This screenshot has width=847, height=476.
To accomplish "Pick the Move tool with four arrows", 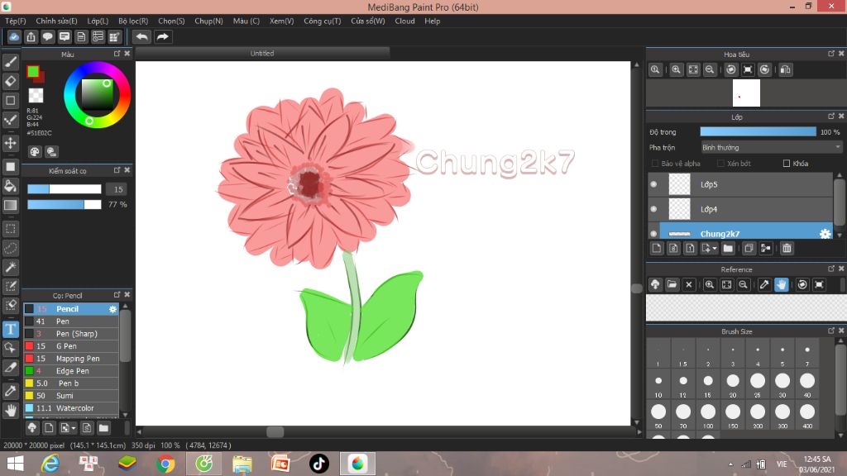I will click(10, 143).
